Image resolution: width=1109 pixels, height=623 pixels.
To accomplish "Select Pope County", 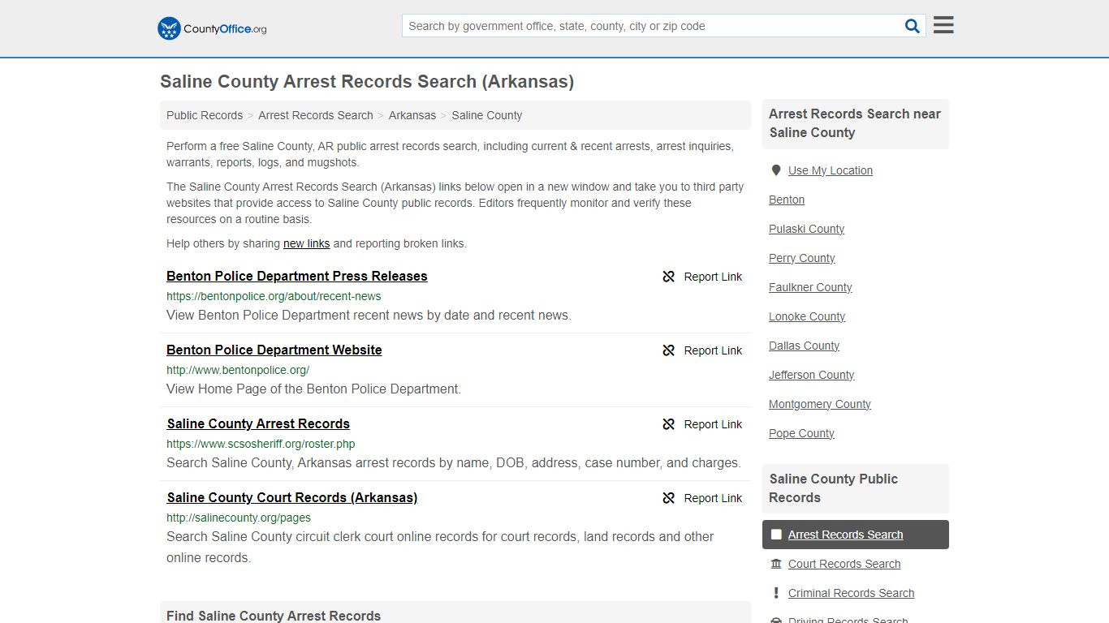I will [x=801, y=433].
